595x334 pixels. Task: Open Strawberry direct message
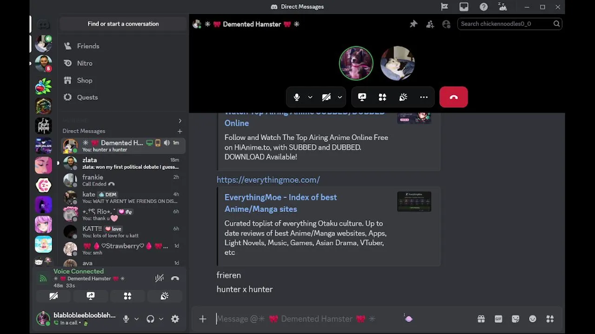click(123, 249)
